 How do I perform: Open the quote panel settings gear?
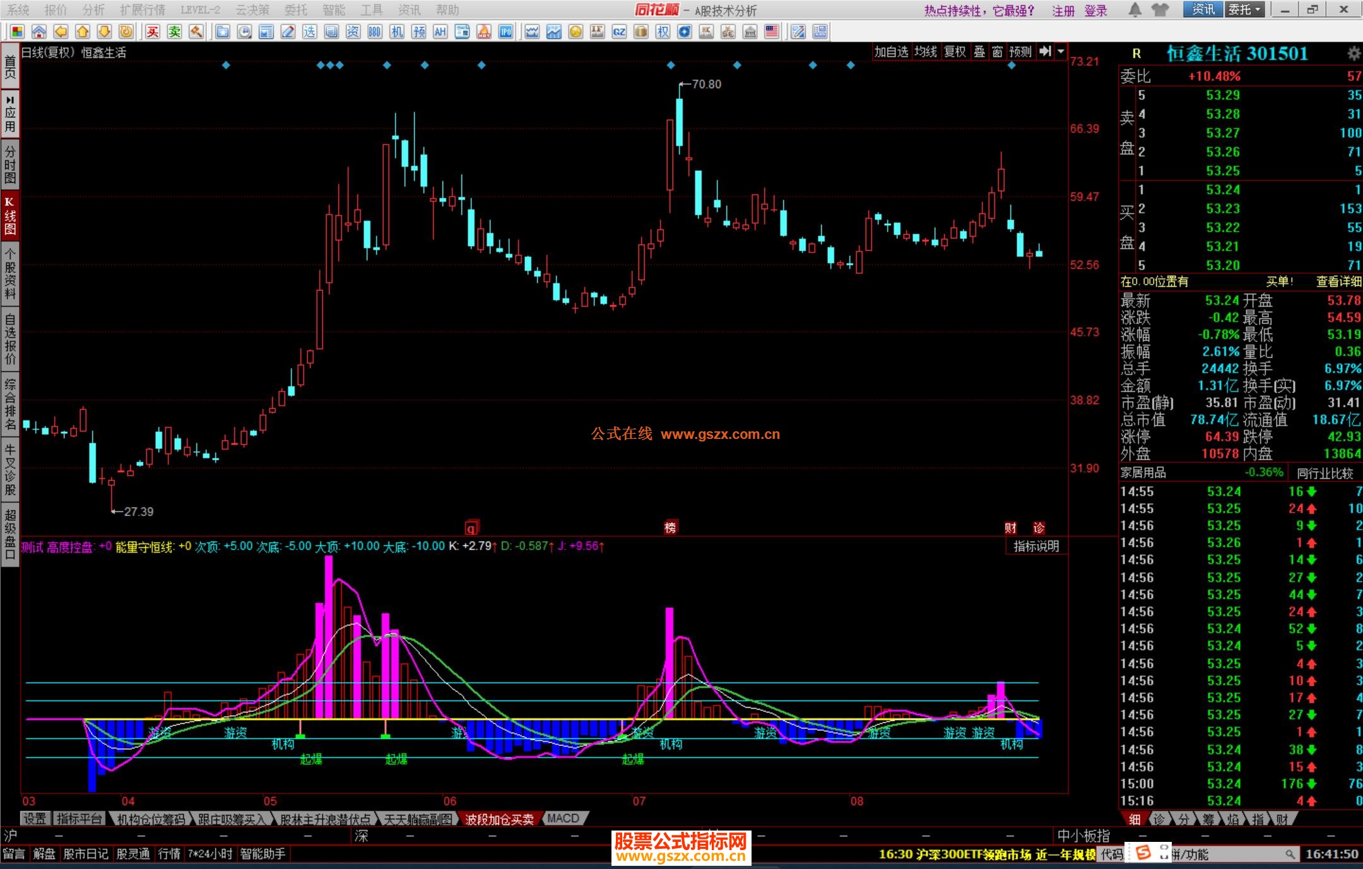[x=1354, y=53]
